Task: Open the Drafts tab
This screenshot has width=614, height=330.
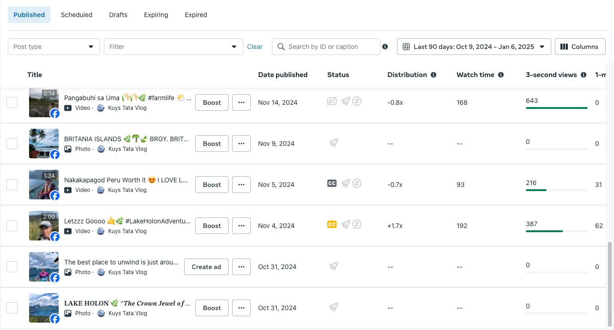Action: (118, 15)
